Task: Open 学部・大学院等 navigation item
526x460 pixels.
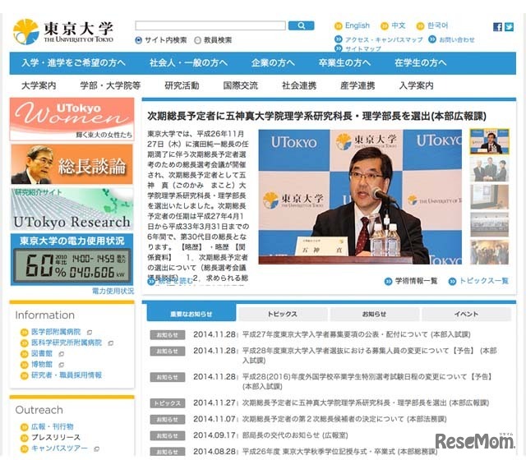Action: tap(110, 85)
